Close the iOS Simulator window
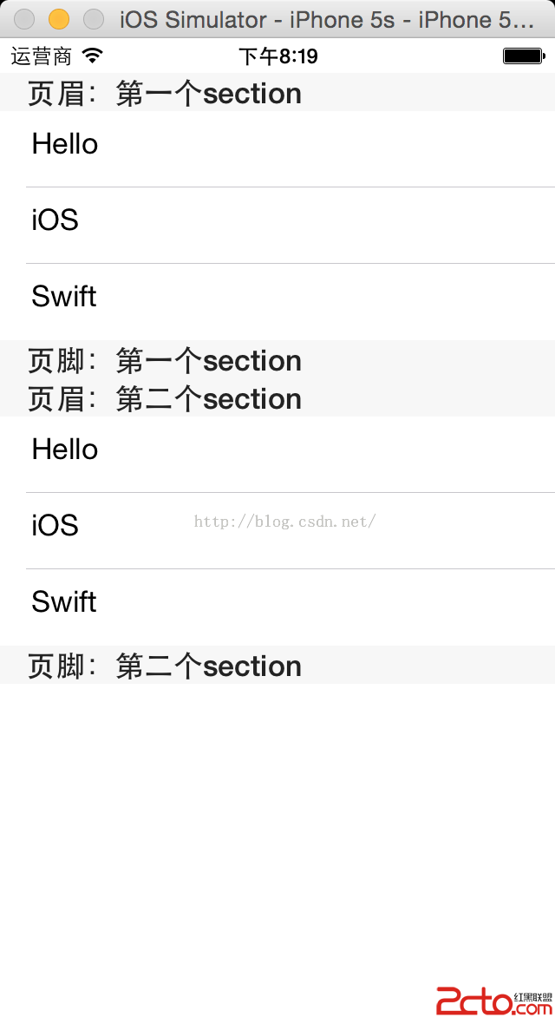 pyautogui.click(x=25, y=19)
